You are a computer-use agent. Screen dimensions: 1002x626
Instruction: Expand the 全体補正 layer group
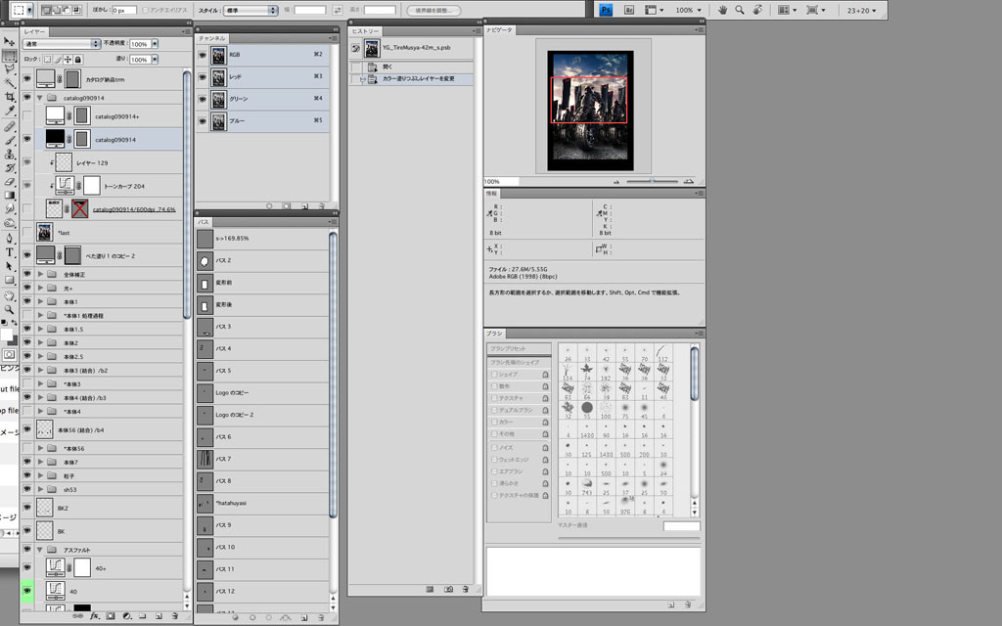[x=40, y=275]
